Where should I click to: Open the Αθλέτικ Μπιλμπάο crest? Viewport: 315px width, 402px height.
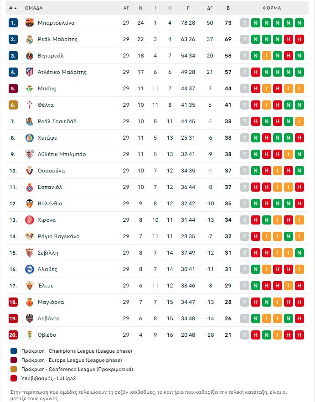click(x=30, y=154)
